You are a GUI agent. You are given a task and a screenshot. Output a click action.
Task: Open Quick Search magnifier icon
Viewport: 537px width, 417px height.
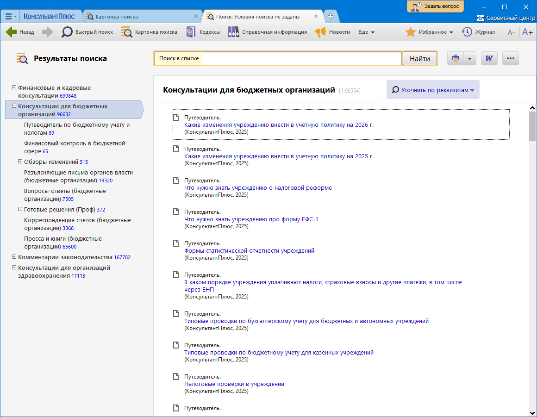point(67,32)
